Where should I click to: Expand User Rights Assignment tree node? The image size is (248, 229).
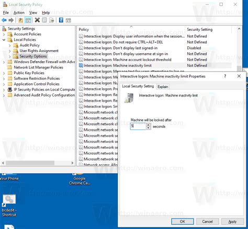(10, 51)
